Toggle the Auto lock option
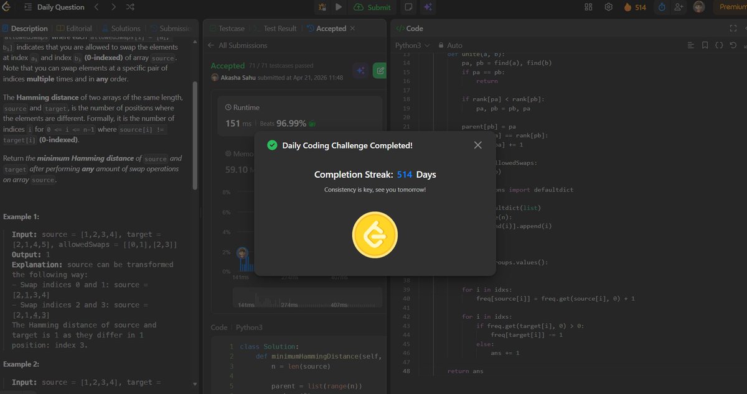Viewport: 747px width, 394px height. (451, 45)
